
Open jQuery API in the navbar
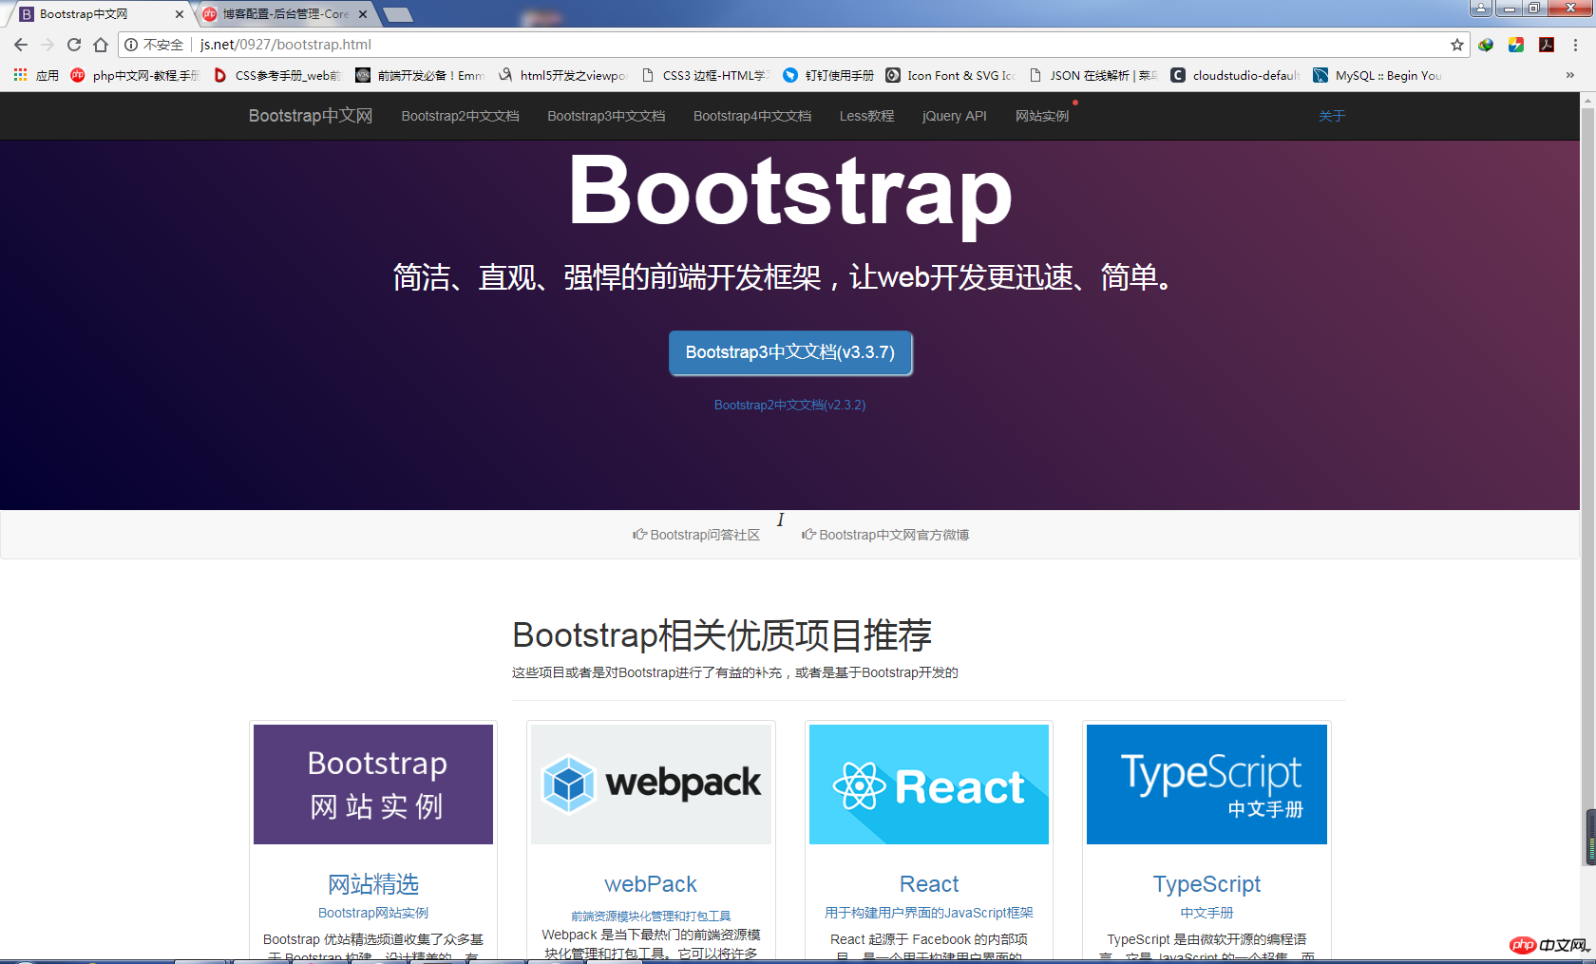[955, 116]
